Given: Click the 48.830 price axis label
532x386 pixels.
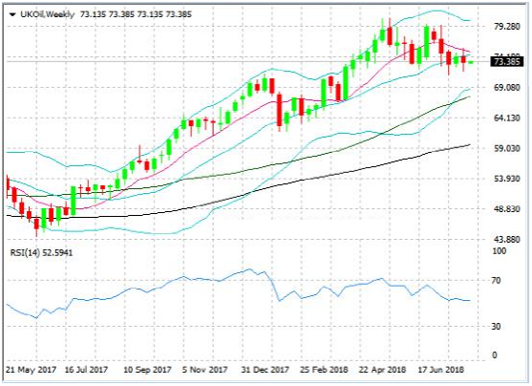Looking at the screenshot, I should (x=507, y=209).
